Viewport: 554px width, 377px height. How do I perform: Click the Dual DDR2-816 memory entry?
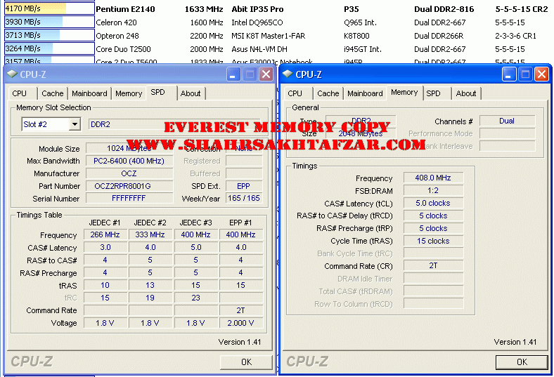pos(444,9)
